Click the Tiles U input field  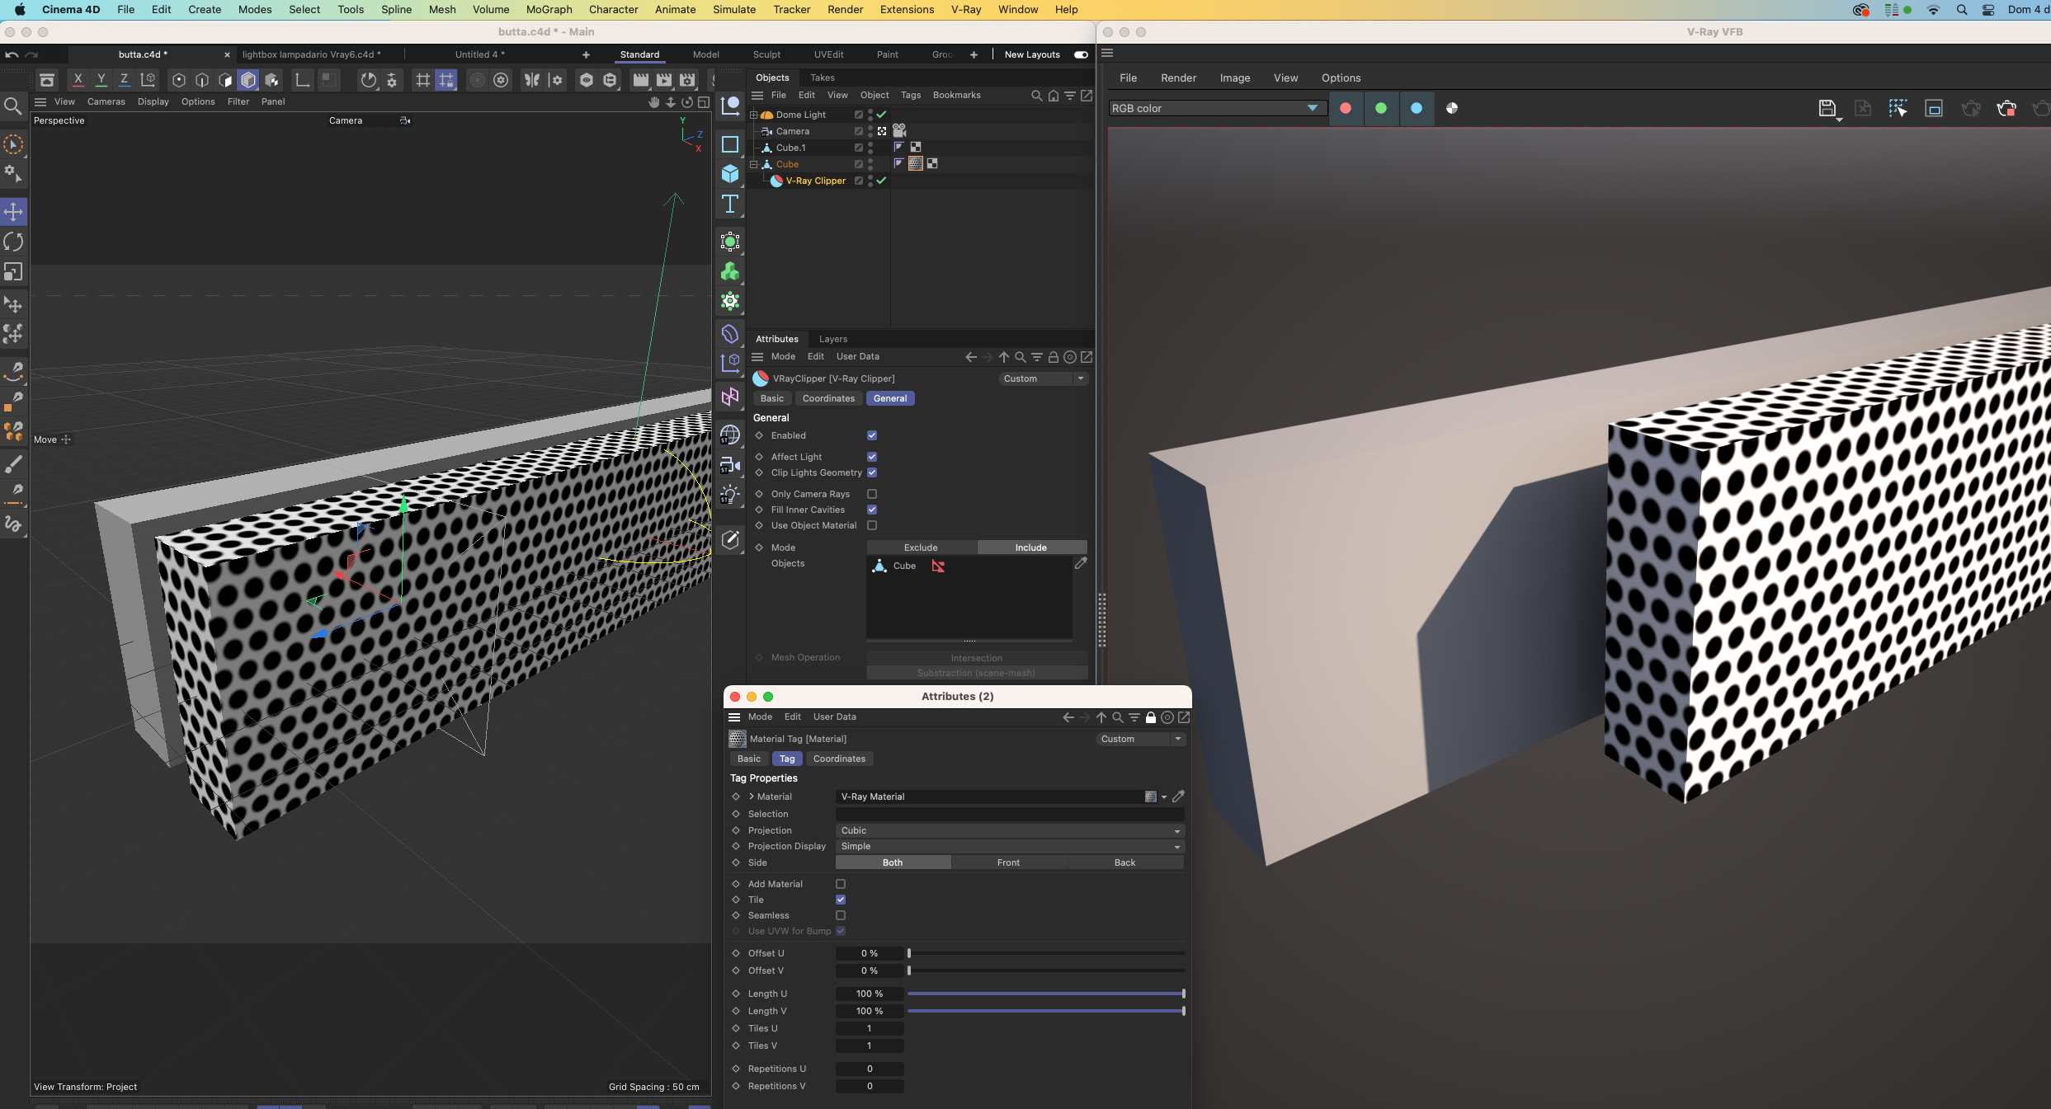click(869, 1028)
